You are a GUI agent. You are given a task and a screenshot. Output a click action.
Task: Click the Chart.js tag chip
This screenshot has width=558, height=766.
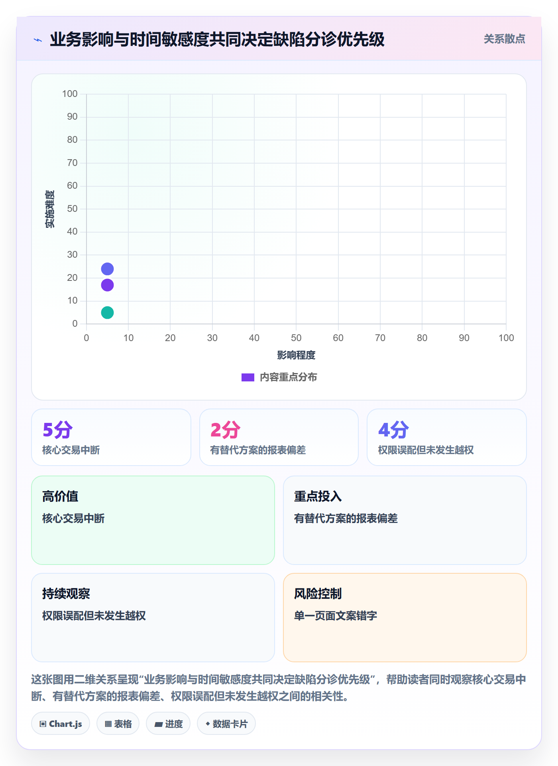pos(61,724)
